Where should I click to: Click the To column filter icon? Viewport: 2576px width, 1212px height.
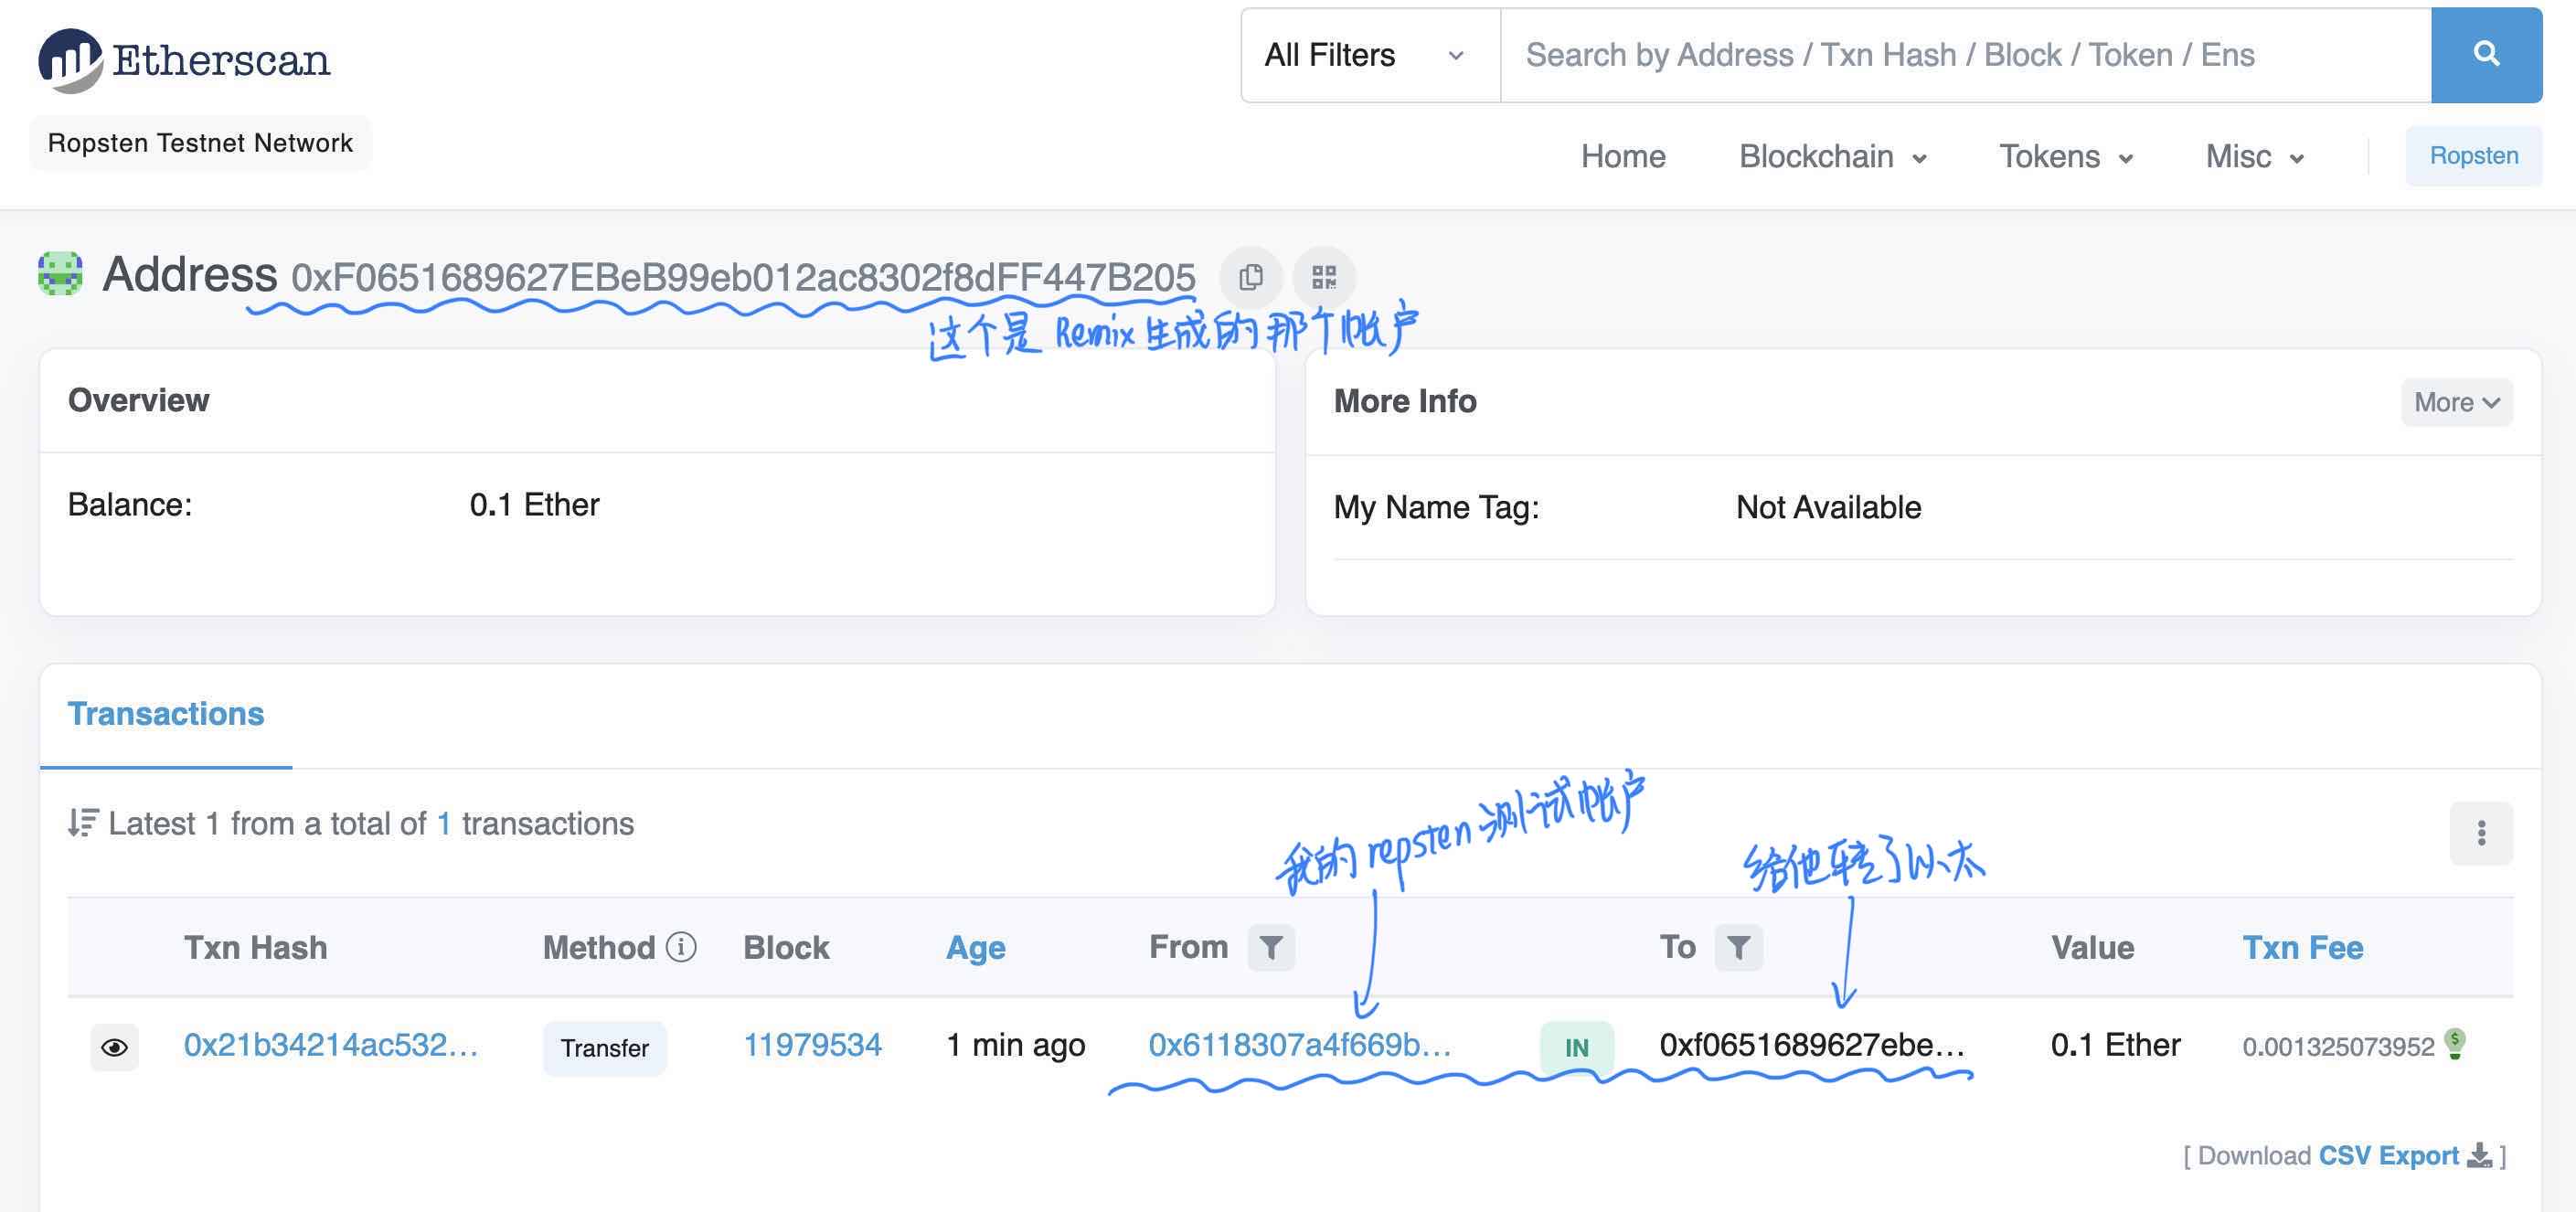coord(1738,947)
